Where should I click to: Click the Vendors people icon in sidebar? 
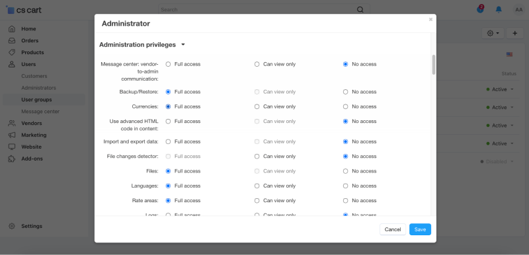coord(12,124)
